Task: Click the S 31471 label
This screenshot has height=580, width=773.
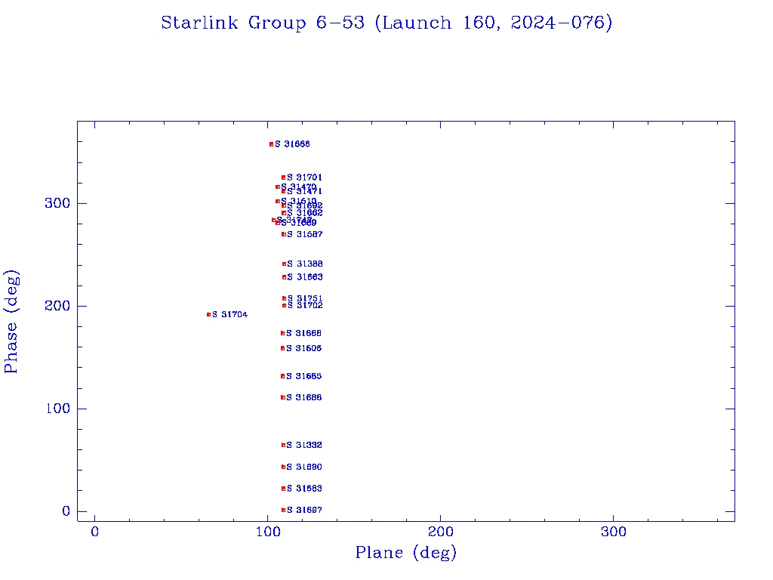Action: [305, 191]
